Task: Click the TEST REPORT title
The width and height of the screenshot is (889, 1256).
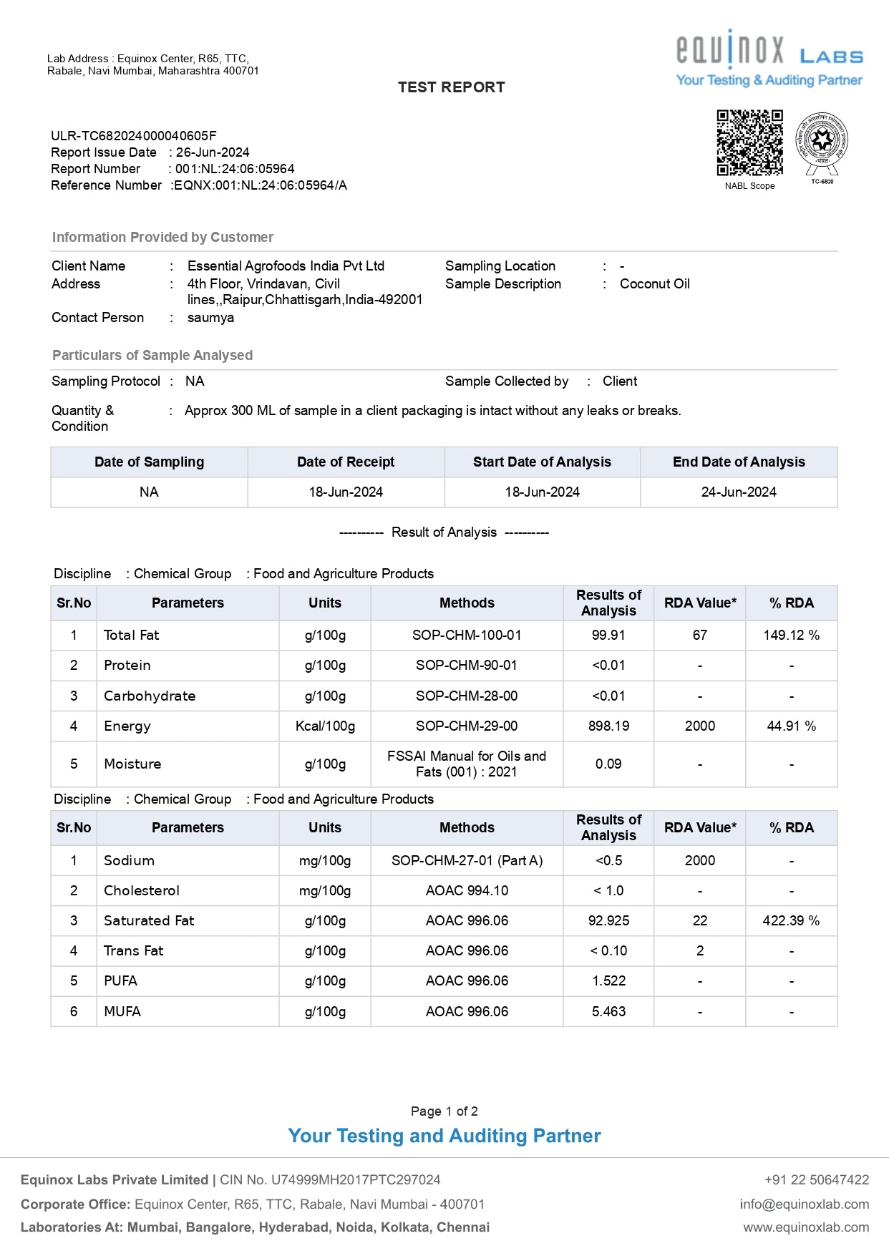Action: 451,87
